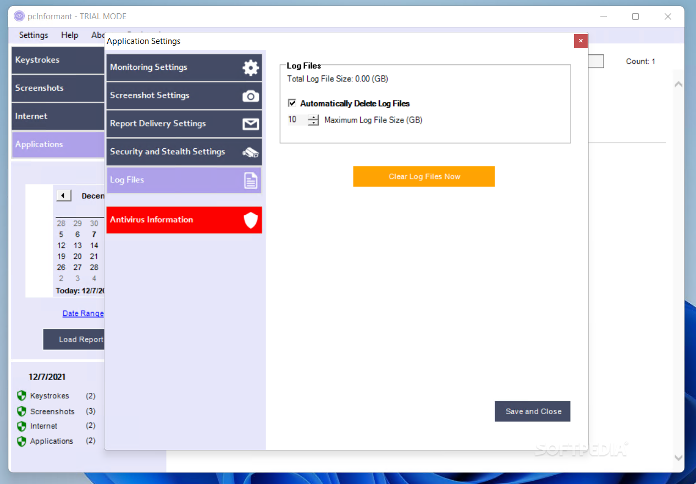This screenshot has width=696, height=484.
Task: Click the Maximum Log File Size value field
Action: point(297,120)
